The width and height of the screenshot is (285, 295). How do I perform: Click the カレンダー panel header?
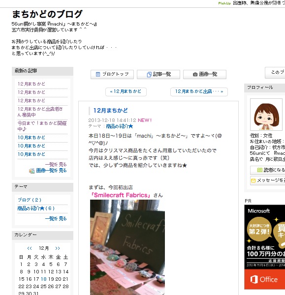(x=42, y=236)
